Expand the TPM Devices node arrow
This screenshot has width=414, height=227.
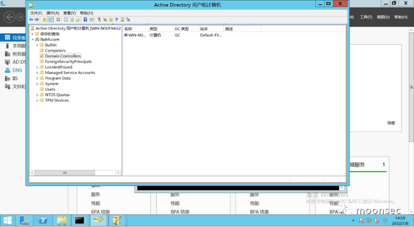click(x=37, y=100)
